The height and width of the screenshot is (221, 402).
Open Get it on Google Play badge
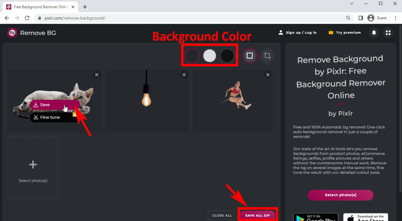click(x=316, y=217)
